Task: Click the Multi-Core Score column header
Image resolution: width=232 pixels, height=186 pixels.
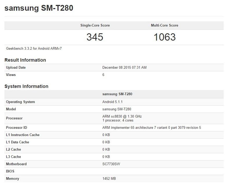Action: click(x=164, y=25)
